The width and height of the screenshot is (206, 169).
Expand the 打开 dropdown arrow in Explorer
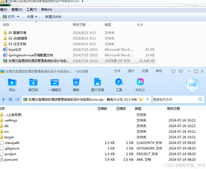pos(18,17)
